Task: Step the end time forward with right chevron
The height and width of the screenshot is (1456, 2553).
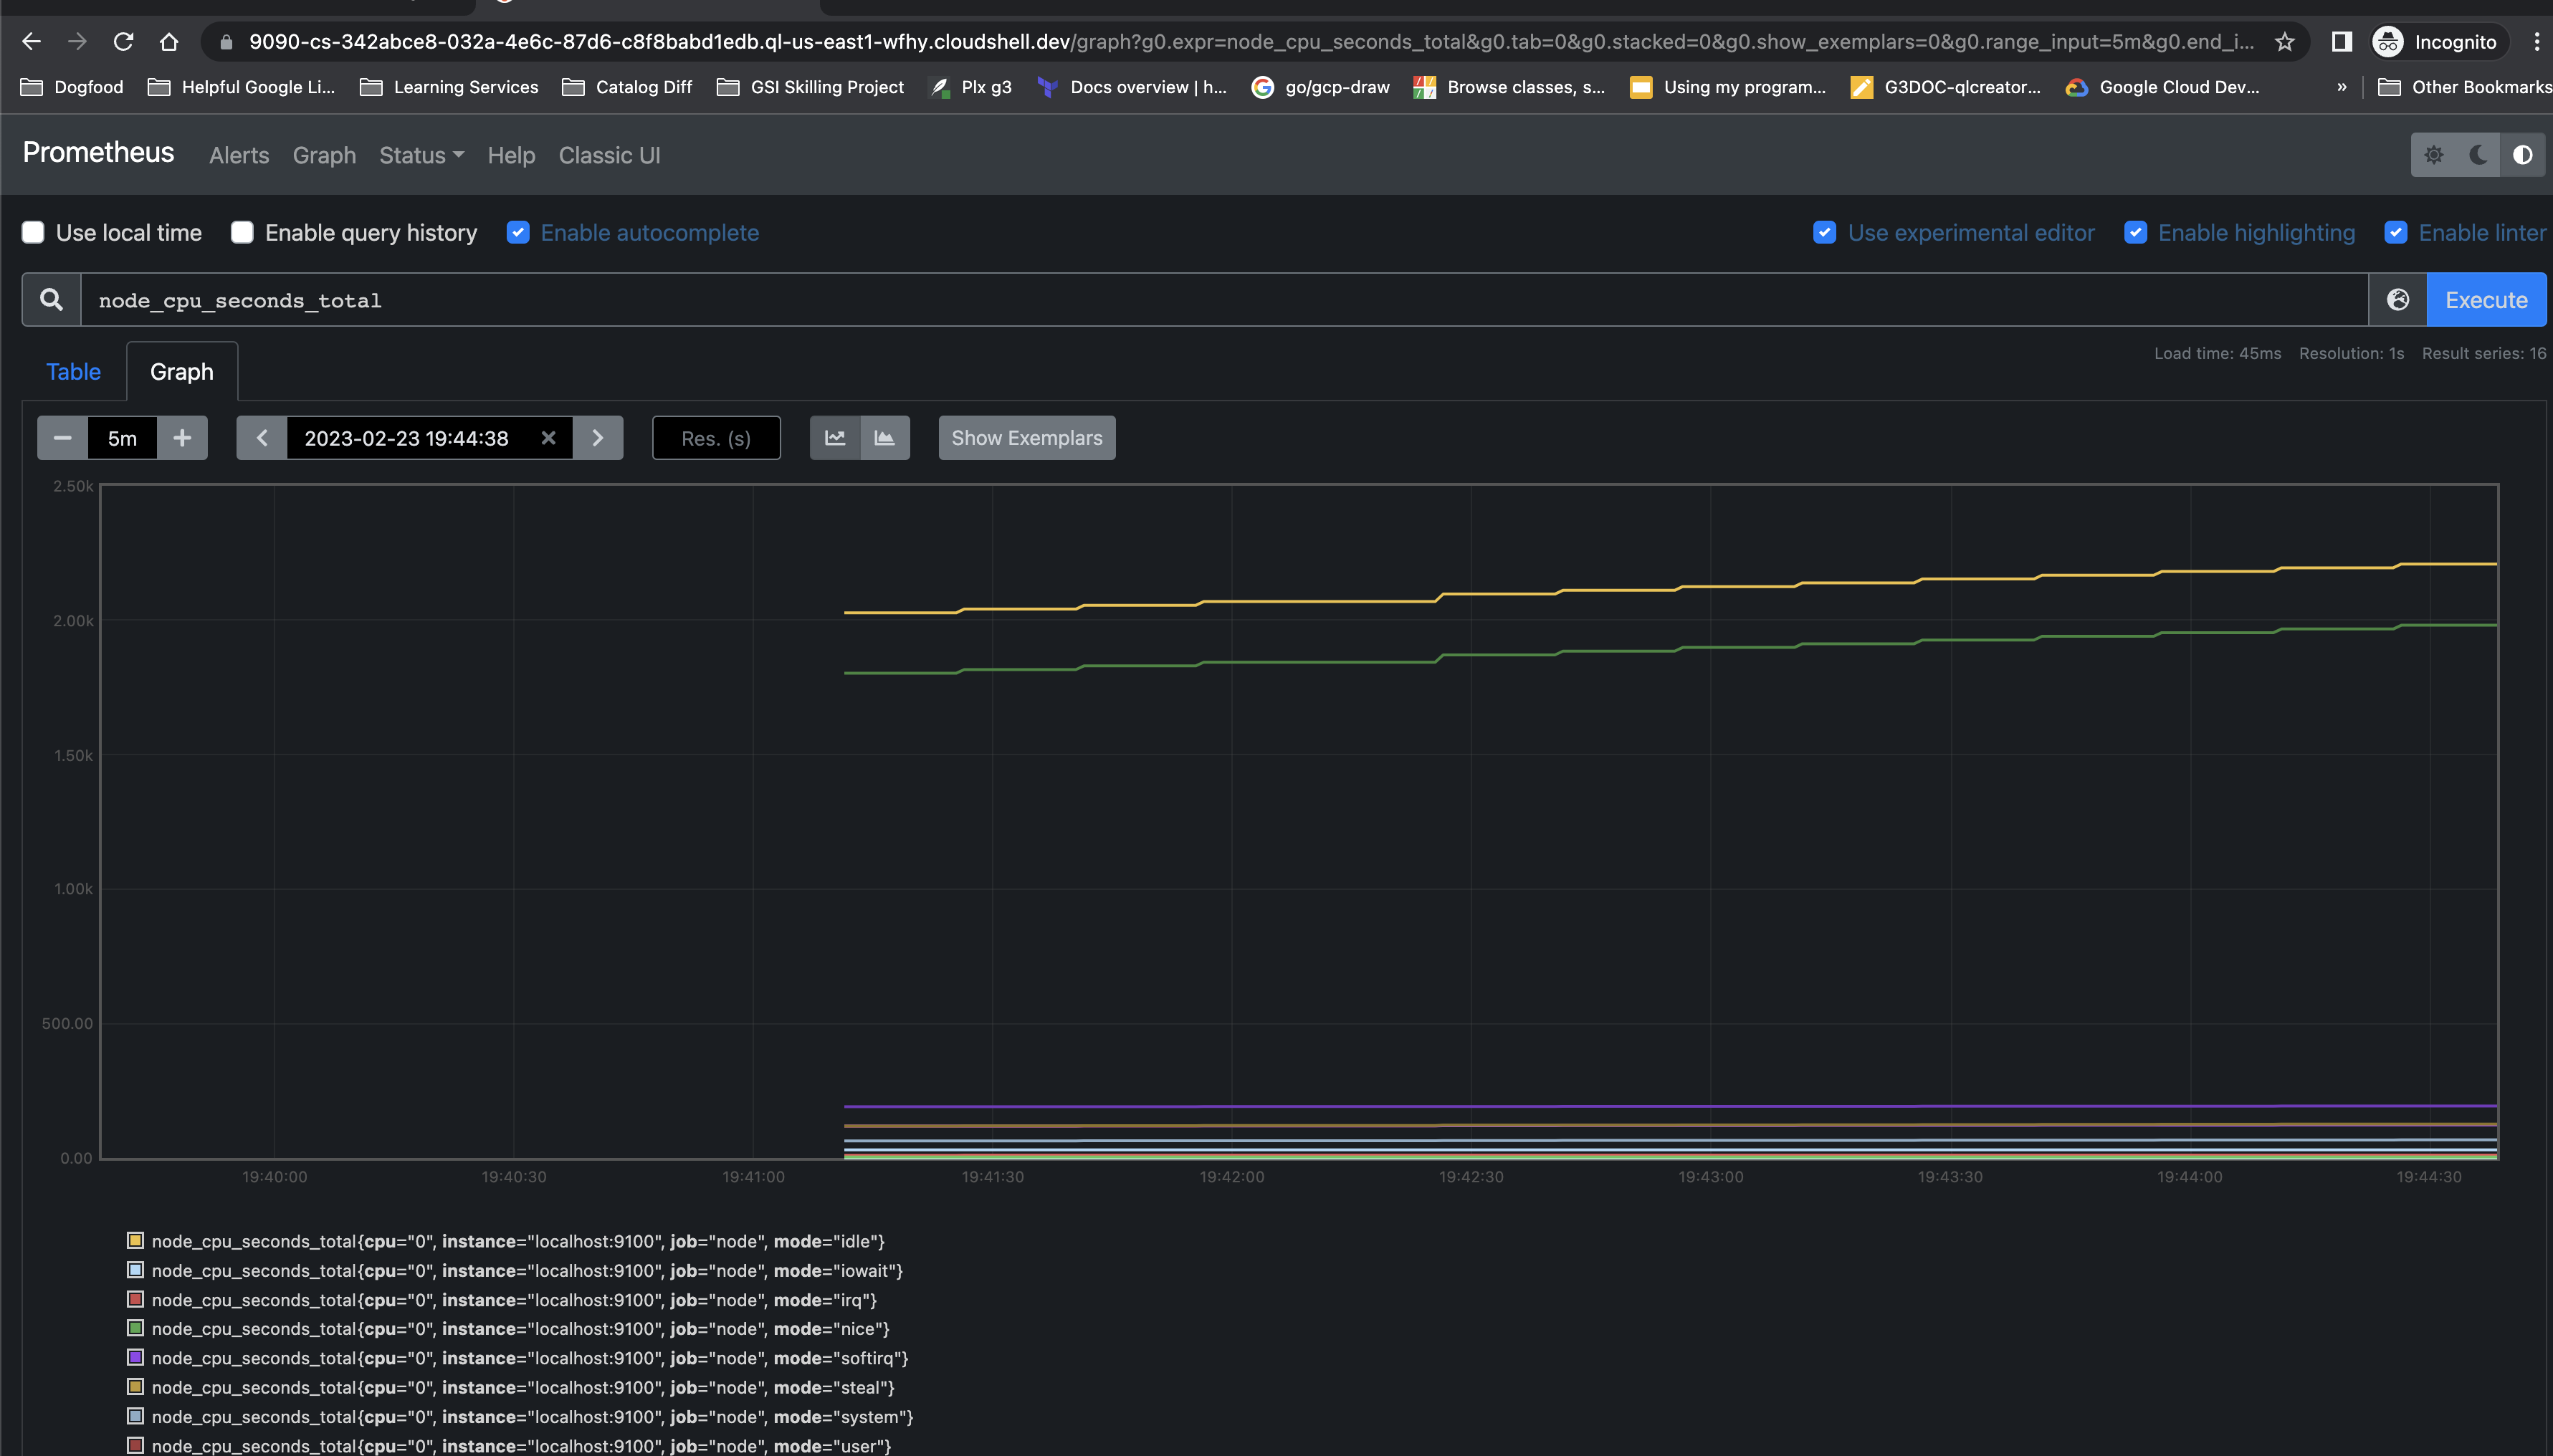Action: (598, 438)
